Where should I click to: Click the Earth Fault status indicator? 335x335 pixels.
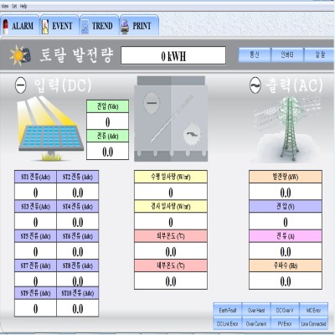(228, 310)
